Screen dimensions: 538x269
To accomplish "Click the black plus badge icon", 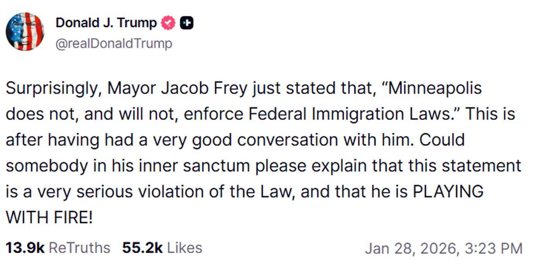I will (x=187, y=23).
